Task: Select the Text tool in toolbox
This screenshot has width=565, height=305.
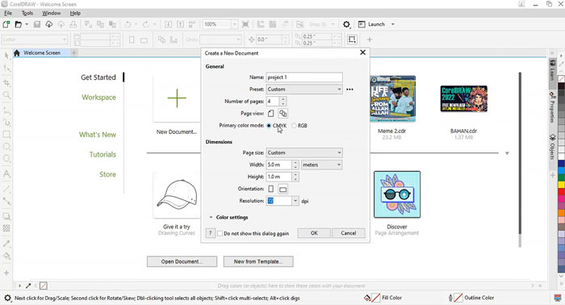Action: 6,174
